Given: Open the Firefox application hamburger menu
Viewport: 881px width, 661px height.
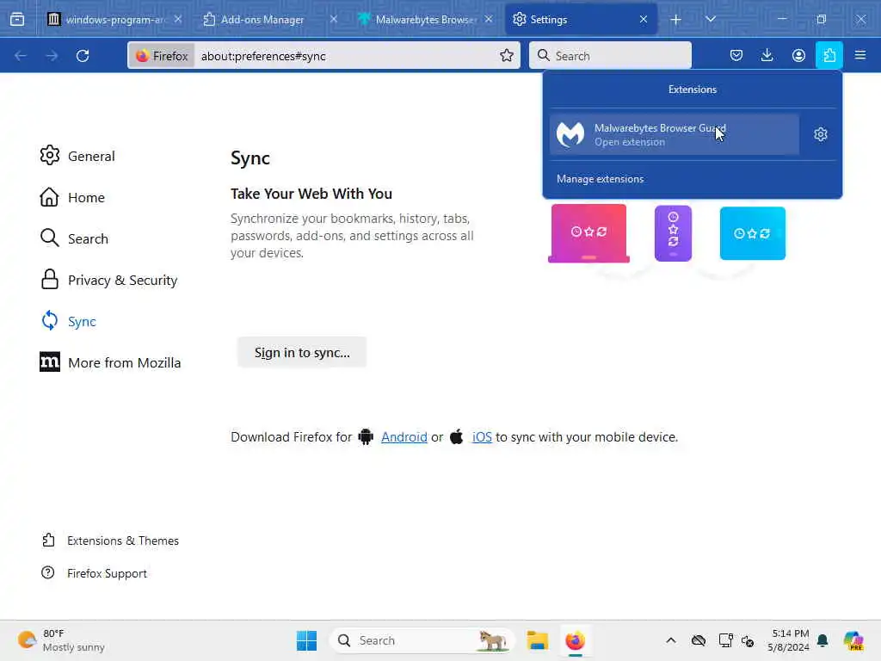Looking at the screenshot, I should click(x=860, y=56).
